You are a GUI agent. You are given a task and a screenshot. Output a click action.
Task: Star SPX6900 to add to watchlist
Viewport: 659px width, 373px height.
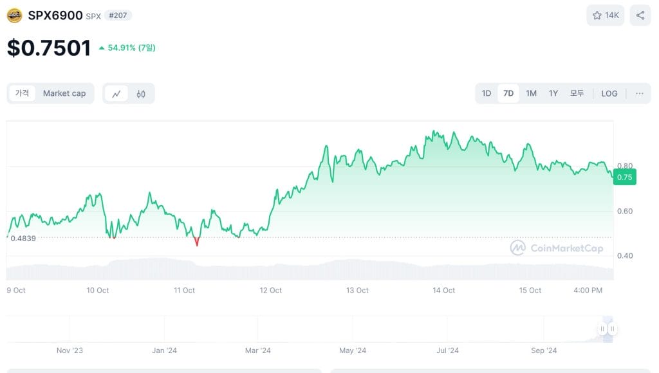[x=606, y=15]
